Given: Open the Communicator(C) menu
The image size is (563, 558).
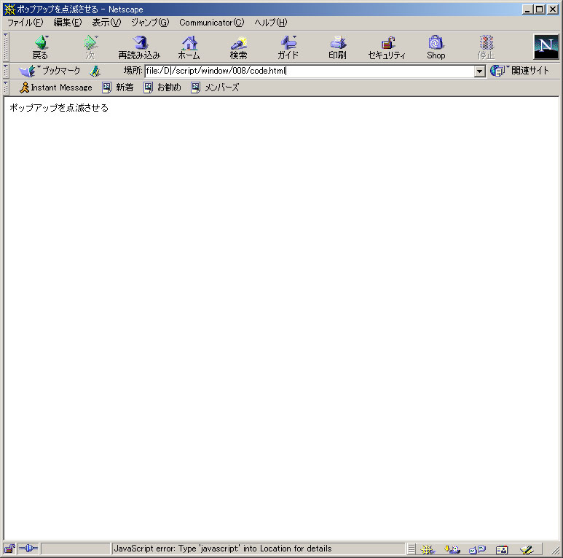Looking at the screenshot, I should [211, 23].
